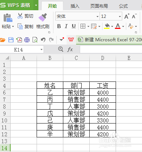
Task: Export to PDF icon
Action: point(19,40)
